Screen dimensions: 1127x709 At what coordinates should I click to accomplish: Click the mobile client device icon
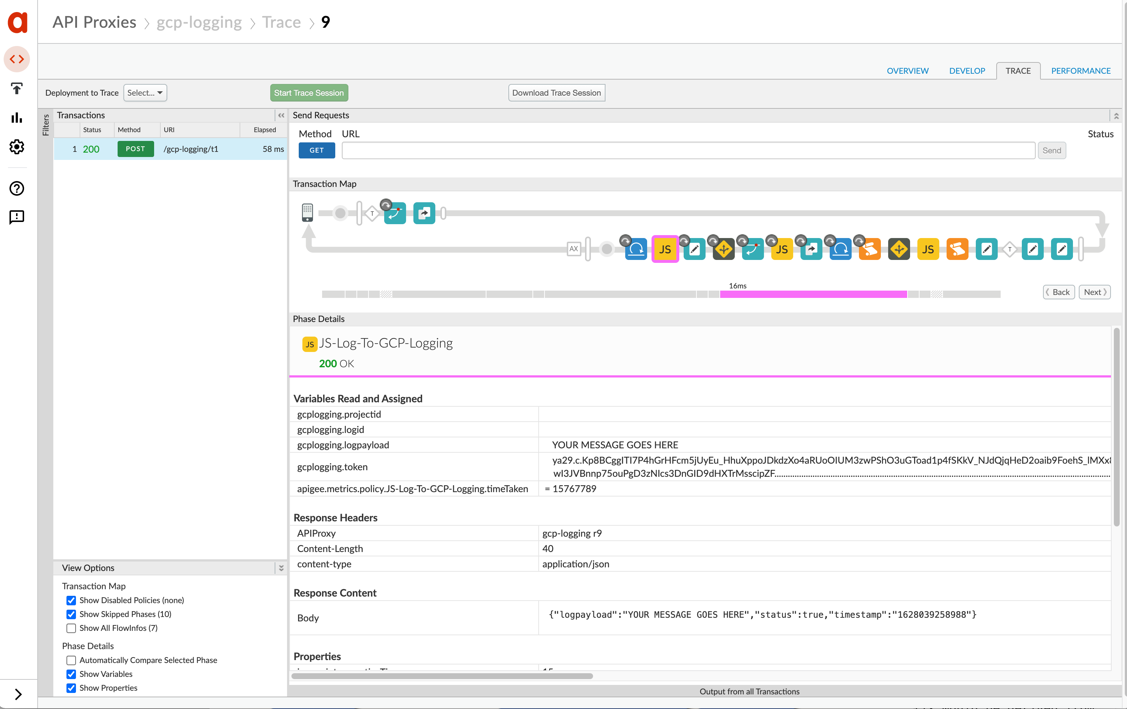(307, 212)
